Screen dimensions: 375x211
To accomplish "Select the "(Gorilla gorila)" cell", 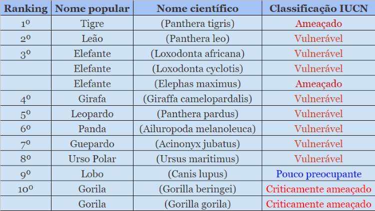I will pyautogui.click(x=197, y=204).
